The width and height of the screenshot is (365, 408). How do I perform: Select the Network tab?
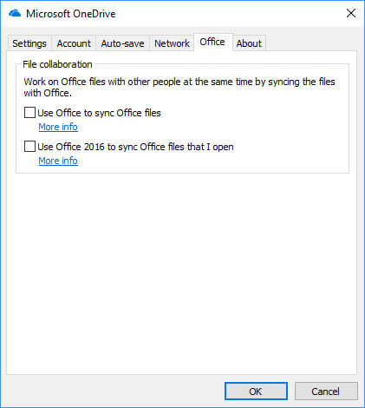(x=172, y=43)
